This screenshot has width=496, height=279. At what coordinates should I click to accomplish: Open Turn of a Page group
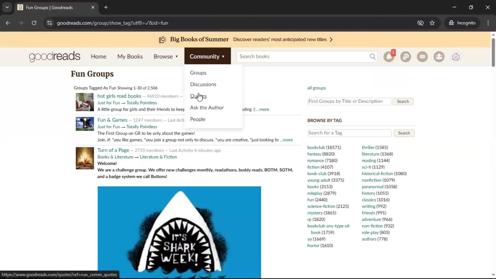click(113, 150)
